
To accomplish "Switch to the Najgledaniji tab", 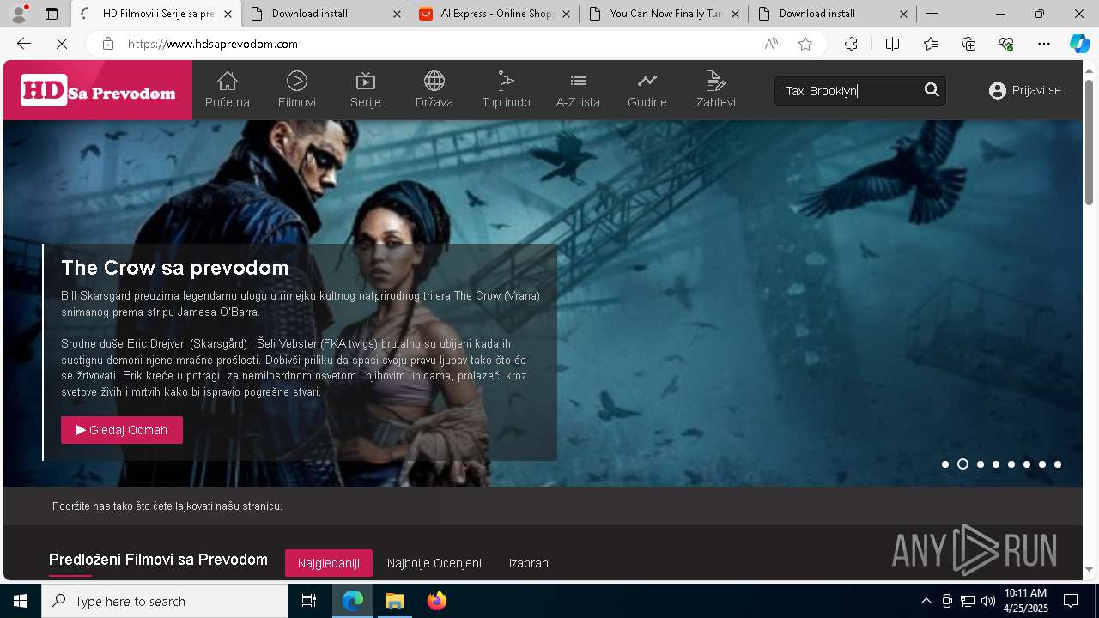I will 329,563.
